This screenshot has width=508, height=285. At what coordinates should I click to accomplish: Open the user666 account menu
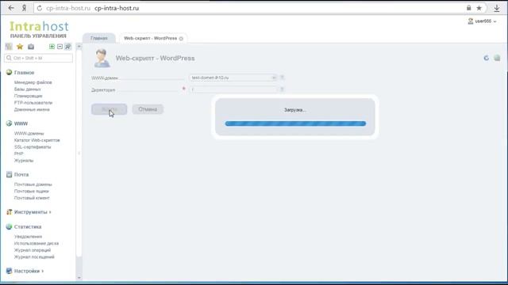pyautogui.click(x=482, y=21)
